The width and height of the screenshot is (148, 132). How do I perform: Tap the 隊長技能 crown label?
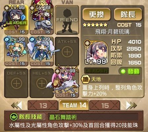[x=27, y=117]
